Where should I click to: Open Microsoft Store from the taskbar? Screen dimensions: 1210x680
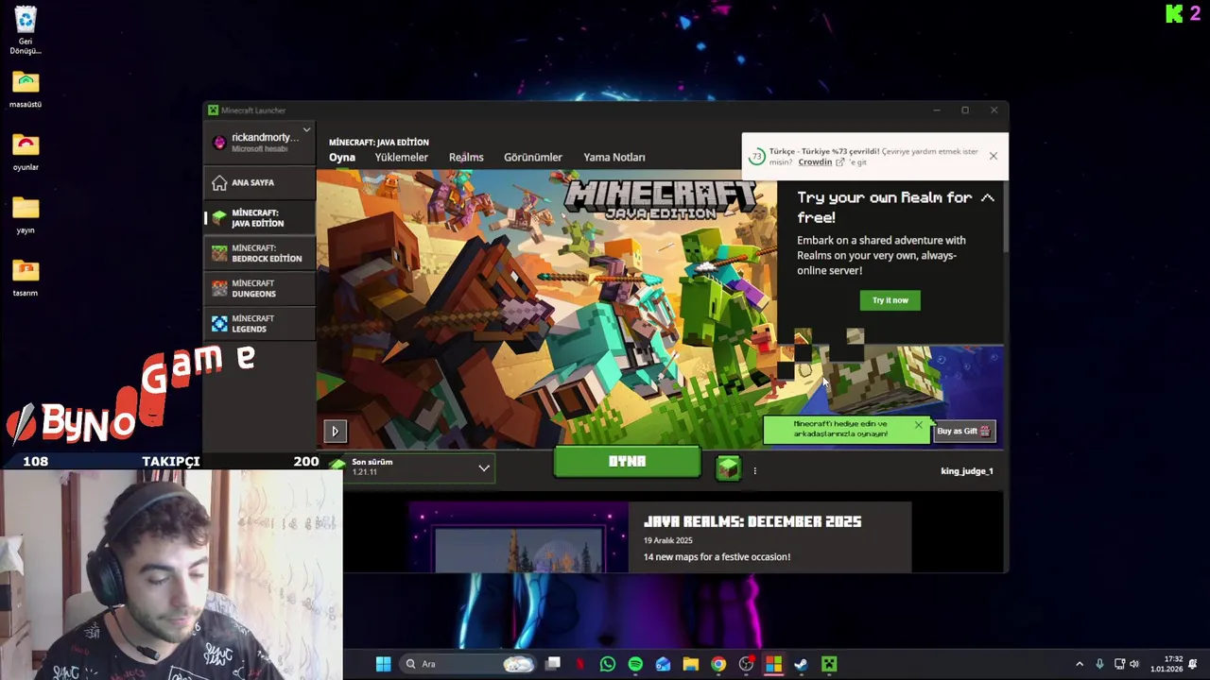[x=773, y=664]
